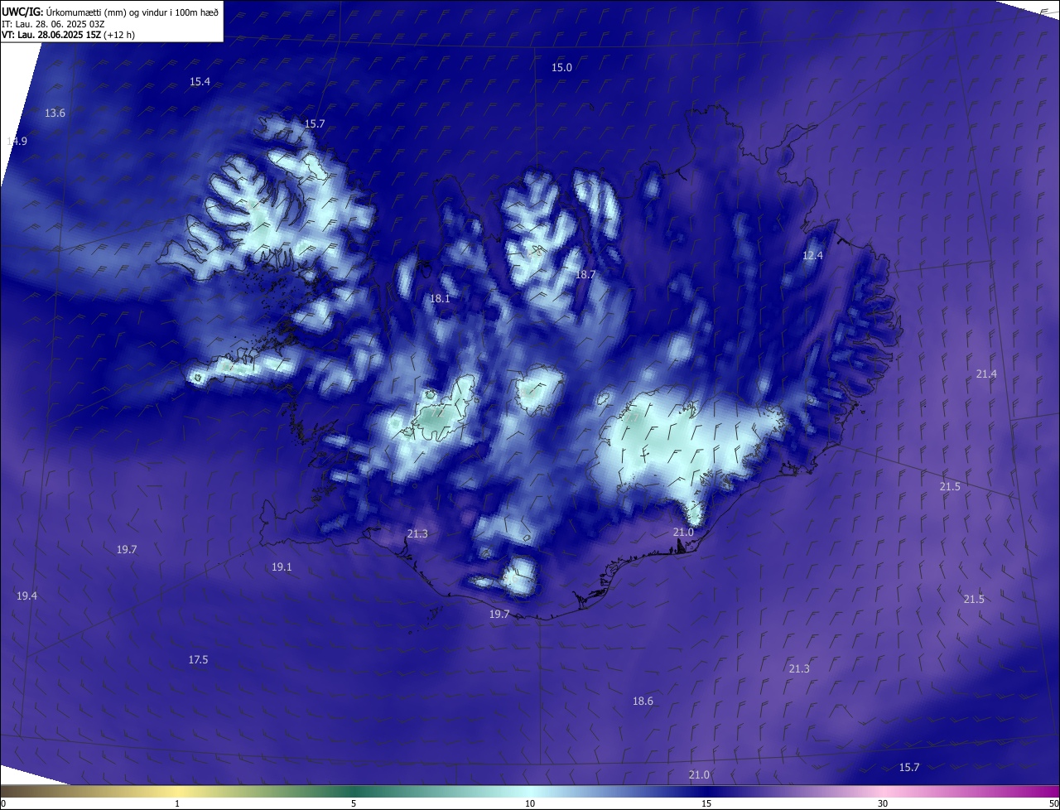
Task: Click the legend tick label '0'
Action: tap(3, 803)
